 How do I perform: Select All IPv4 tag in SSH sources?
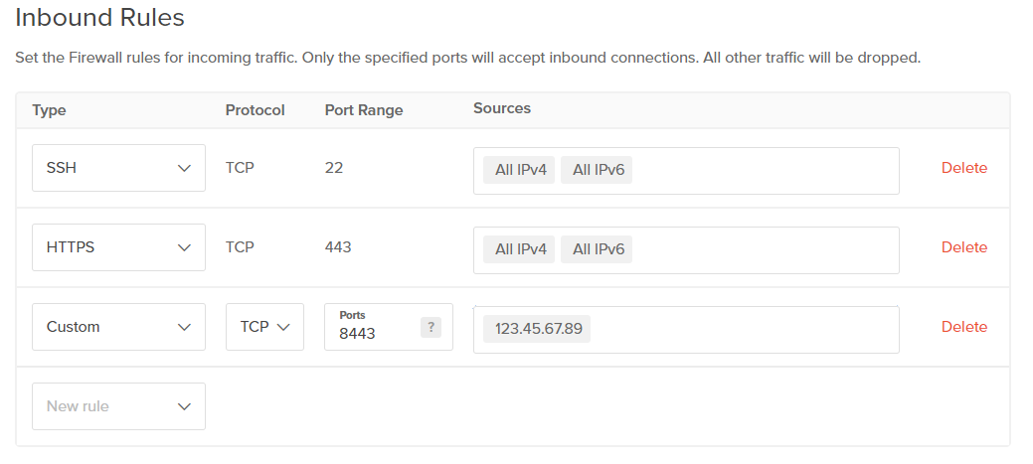(521, 170)
